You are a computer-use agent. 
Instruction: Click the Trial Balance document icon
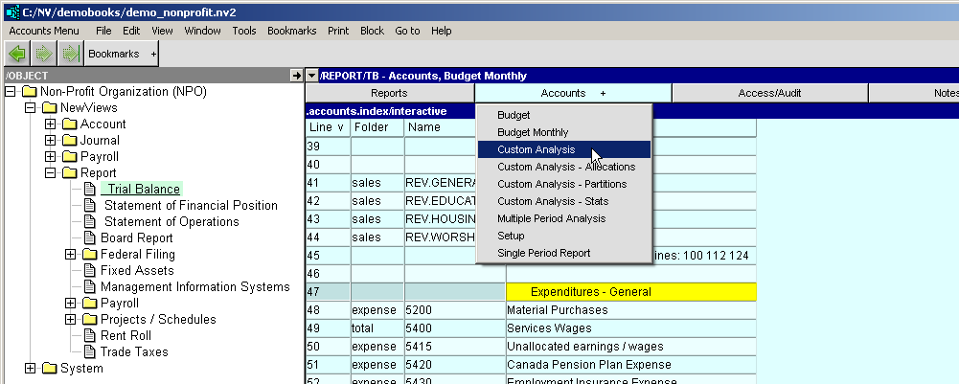click(x=91, y=190)
